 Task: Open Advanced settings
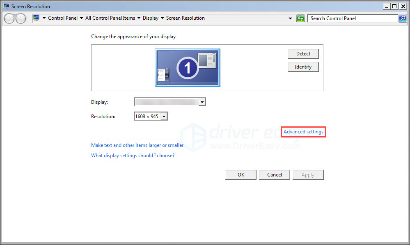303,131
